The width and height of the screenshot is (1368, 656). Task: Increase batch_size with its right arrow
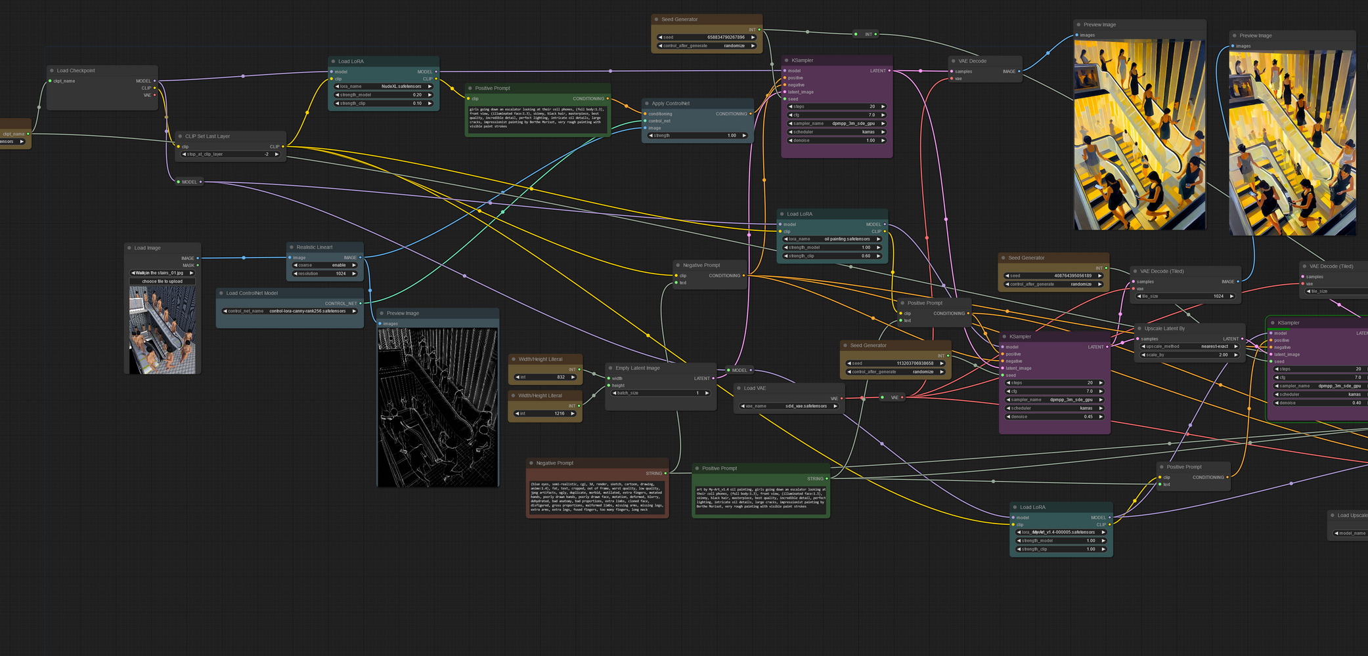(x=707, y=393)
